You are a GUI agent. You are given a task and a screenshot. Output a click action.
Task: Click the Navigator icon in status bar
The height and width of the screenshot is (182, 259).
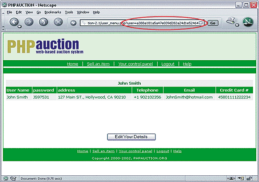[6, 178]
